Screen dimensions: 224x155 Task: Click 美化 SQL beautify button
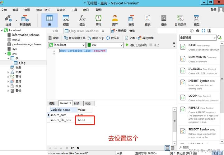pos(96,38)
